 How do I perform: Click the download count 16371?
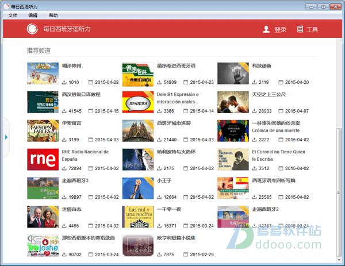click(170, 226)
